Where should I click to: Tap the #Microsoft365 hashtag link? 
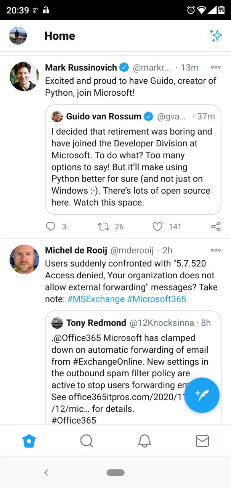pos(157,299)
